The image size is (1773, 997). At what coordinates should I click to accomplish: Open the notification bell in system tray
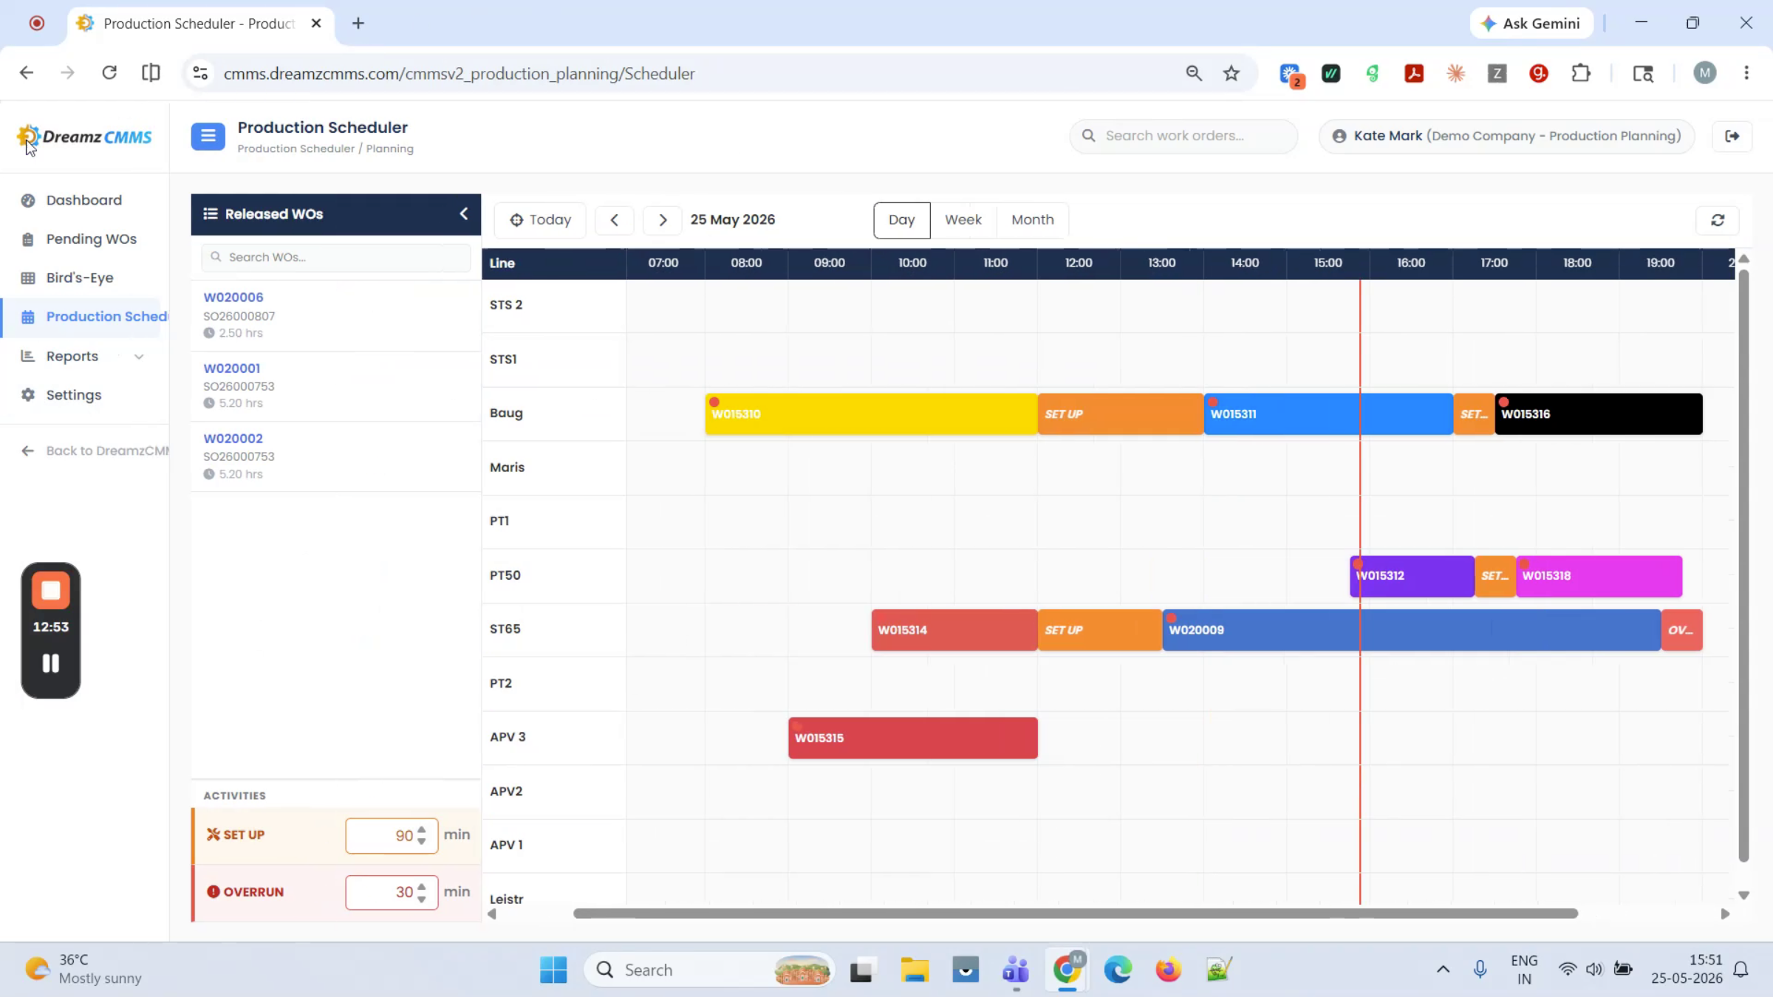[1741, 970]
